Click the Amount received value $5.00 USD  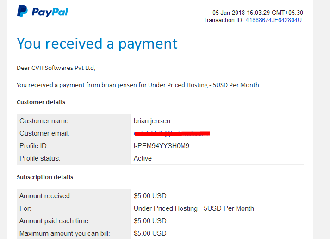point(150,196)
